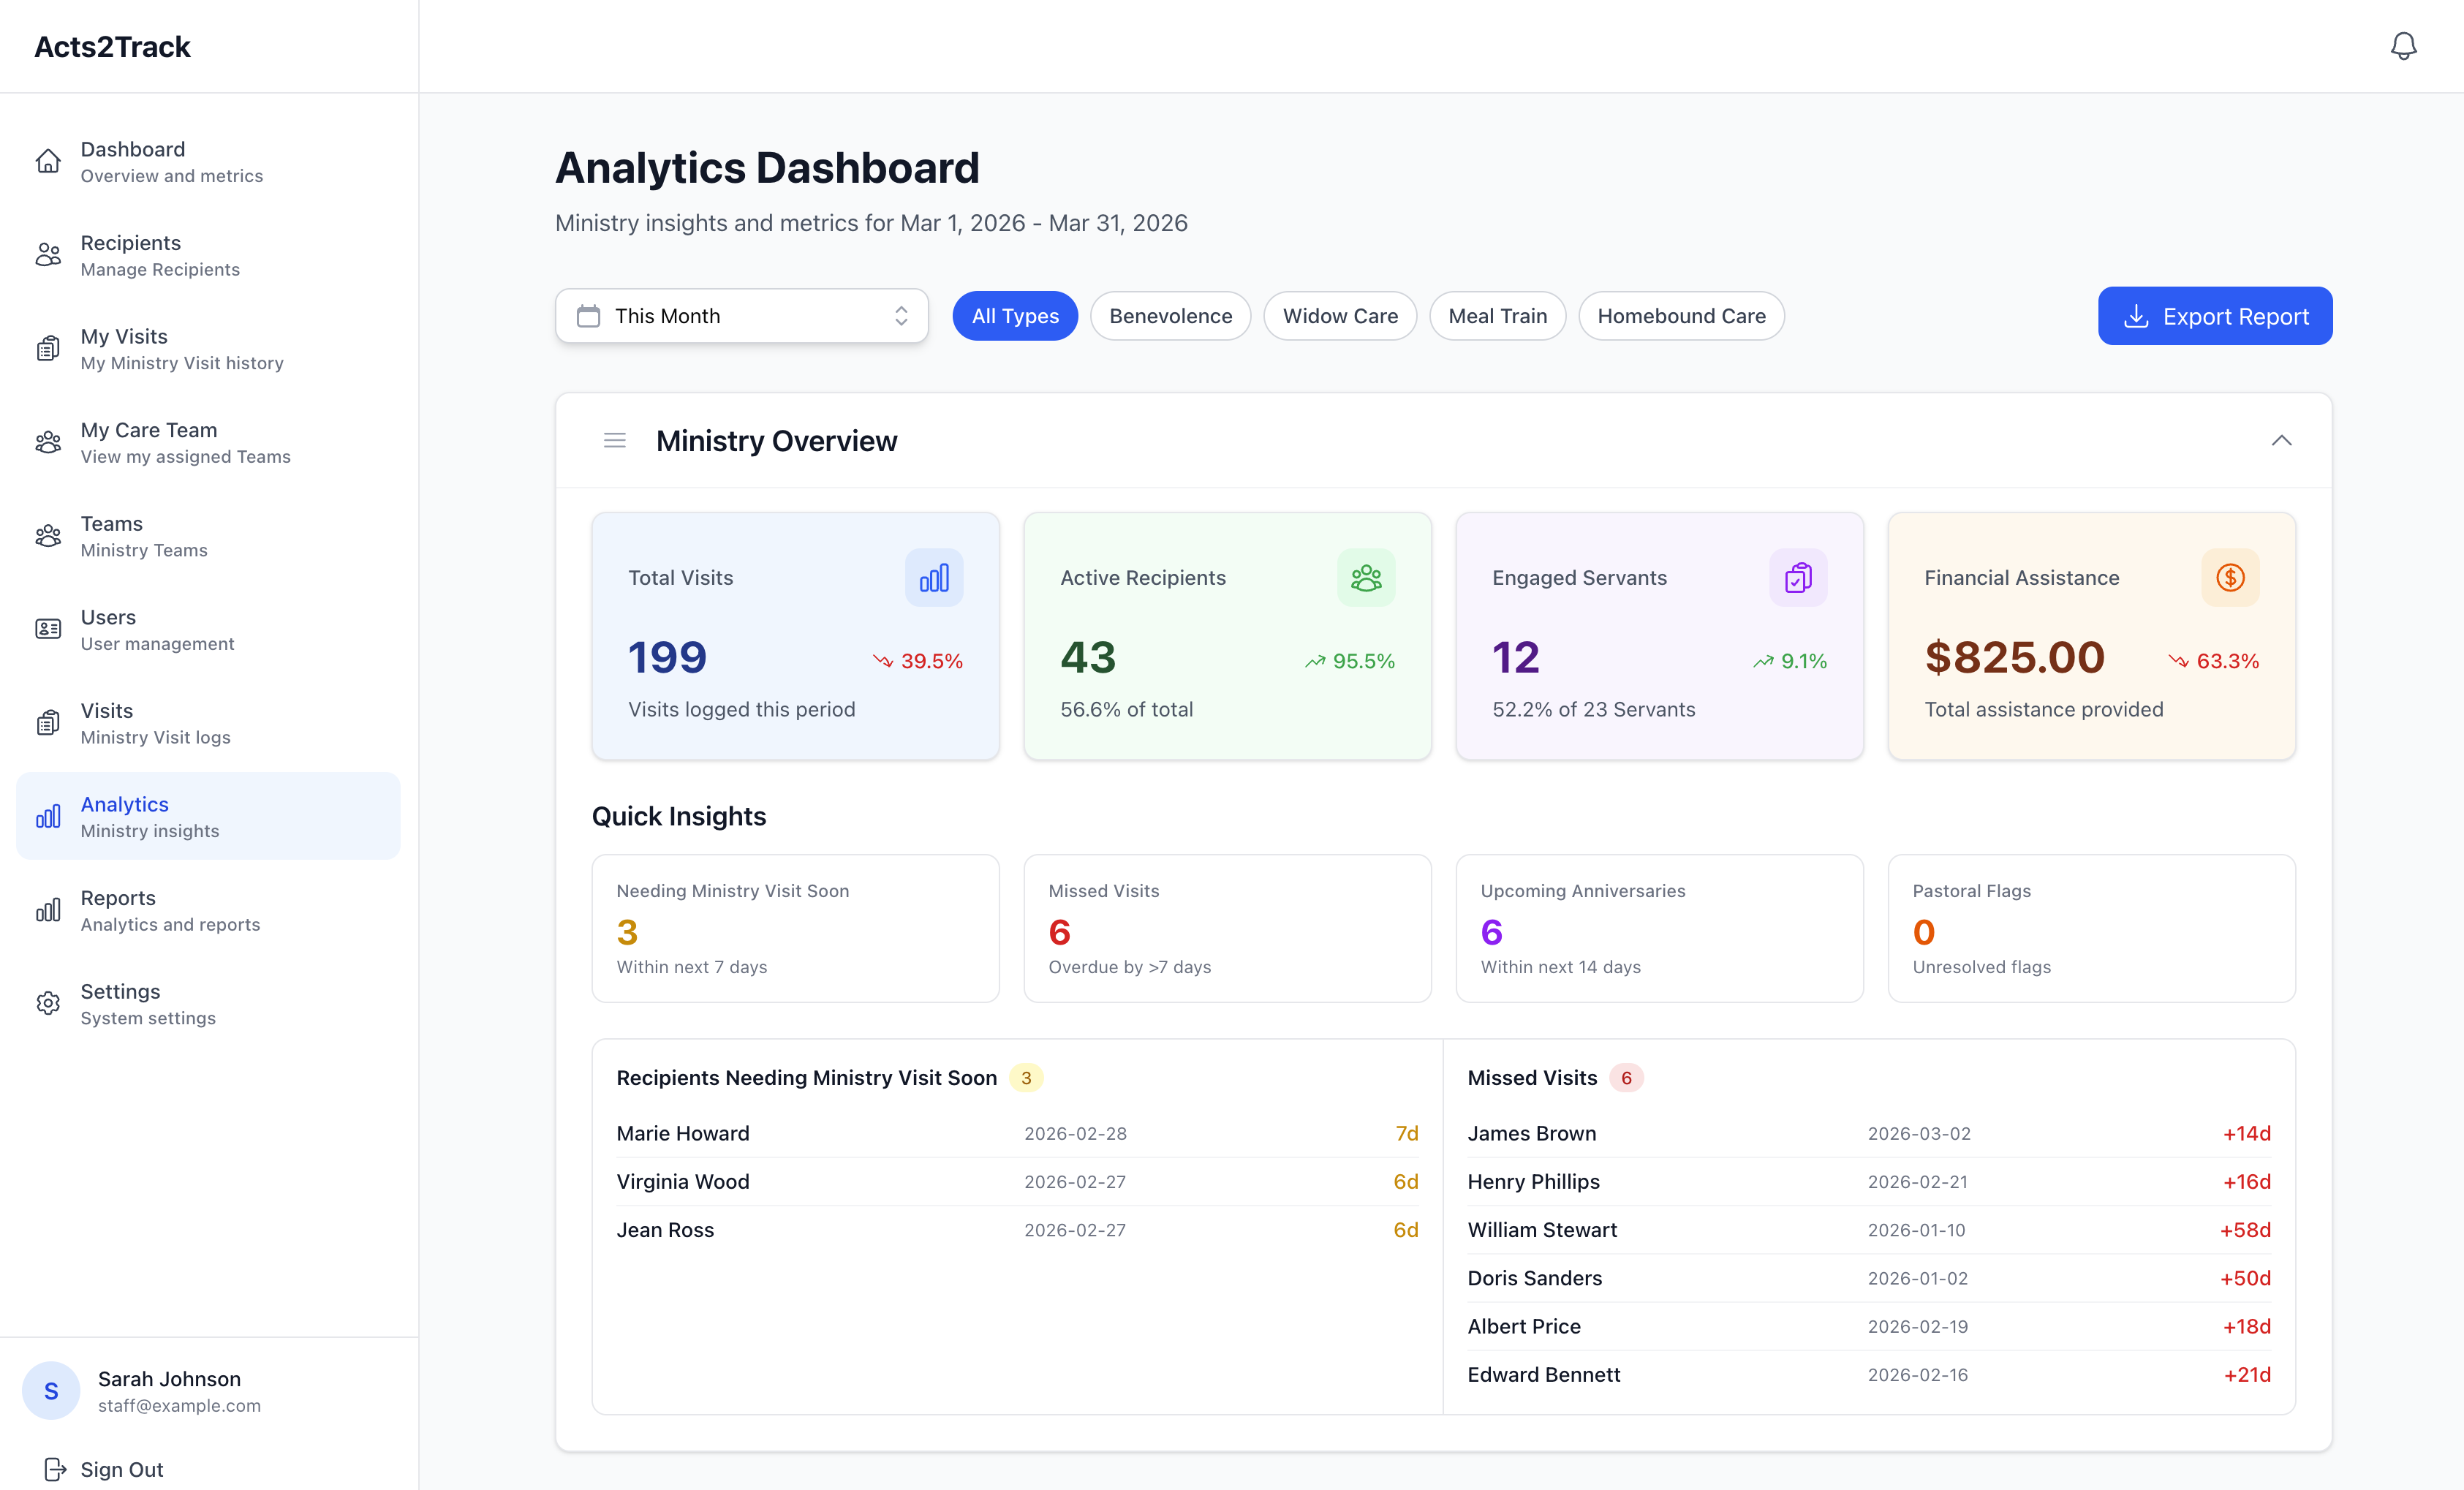Toggle the Benevolence filter
The width and height of the screenshot is (2464, 1490).
pos(1170,315)
